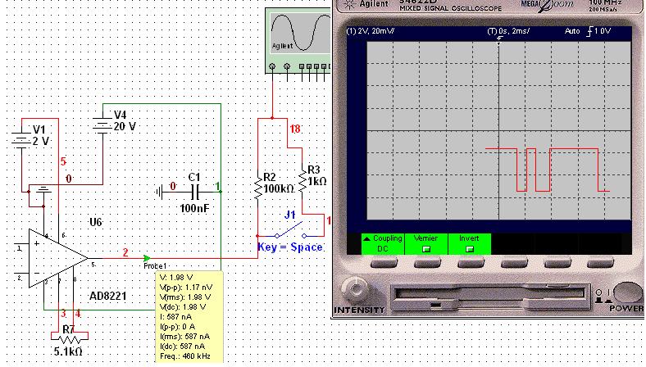Screen dimensions: 646x367
Task: Click the trigger edge symbol beside 1.0V
Action: click(x=589, y=31)
